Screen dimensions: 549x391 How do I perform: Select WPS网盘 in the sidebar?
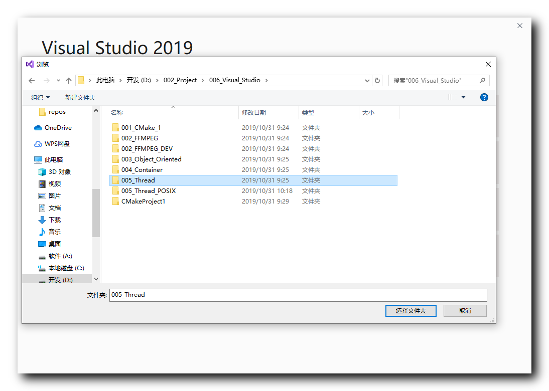(x=52, y=144)
